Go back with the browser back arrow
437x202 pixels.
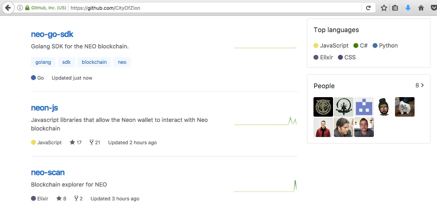pyautogui.click(x=8, y=8)
